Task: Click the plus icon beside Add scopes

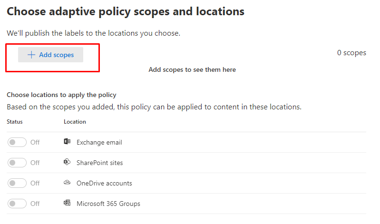Action: [31, 55]
